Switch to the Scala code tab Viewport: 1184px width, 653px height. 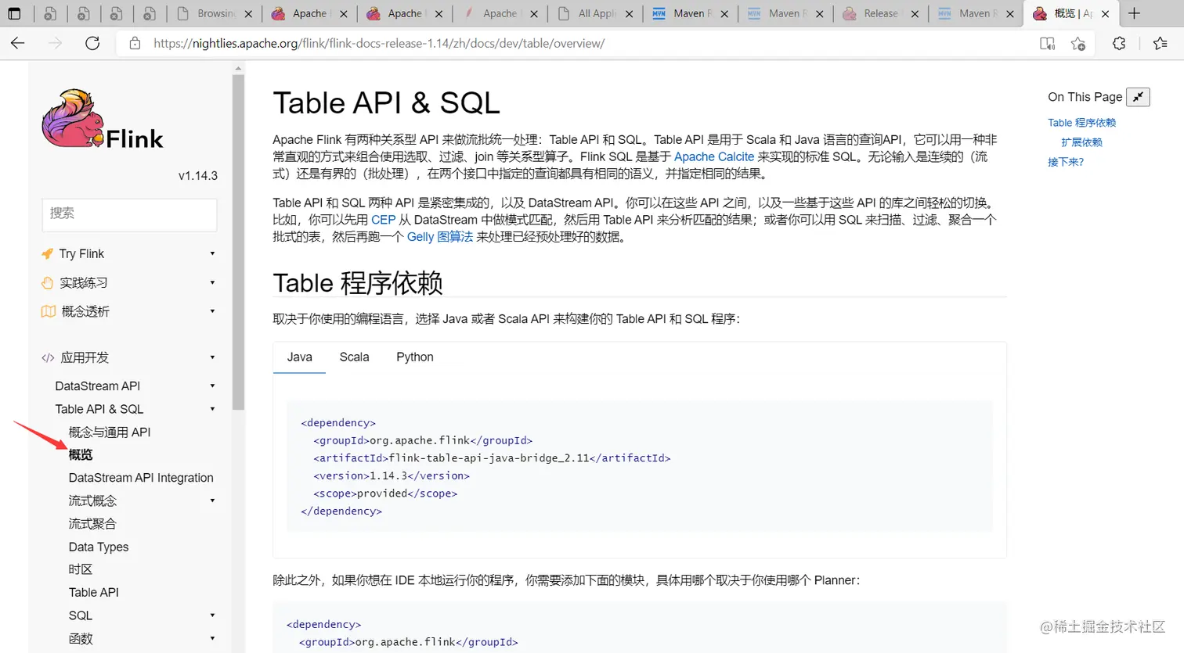[354, 357]
